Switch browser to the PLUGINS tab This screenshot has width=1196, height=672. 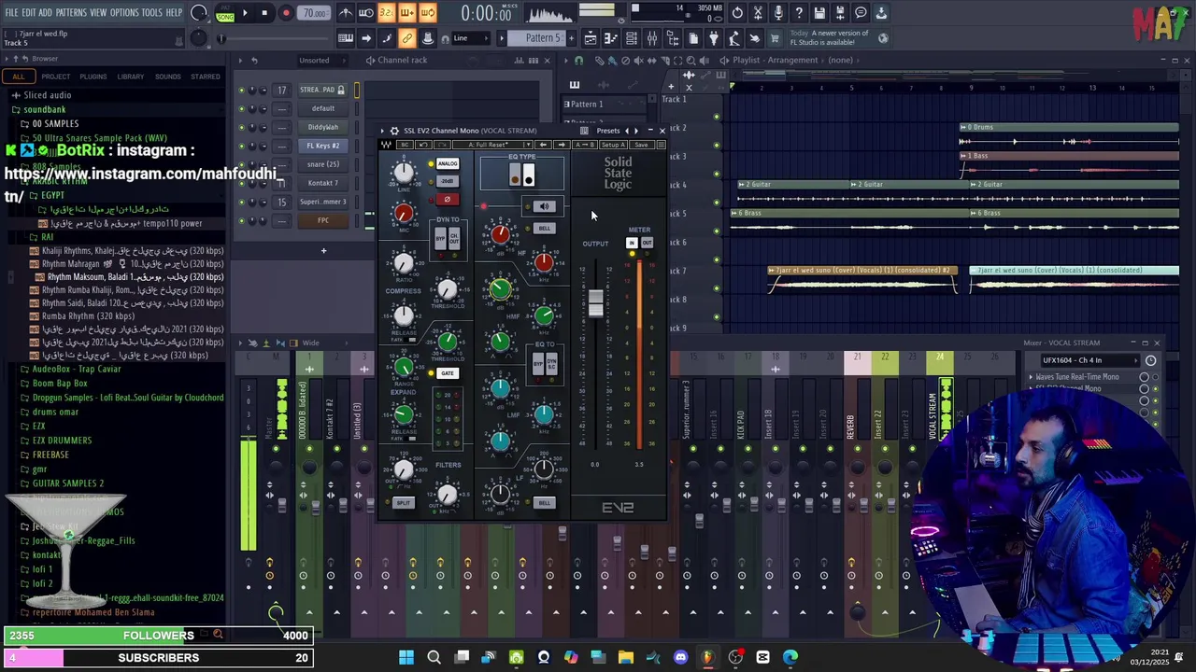[x=93, y=77]
